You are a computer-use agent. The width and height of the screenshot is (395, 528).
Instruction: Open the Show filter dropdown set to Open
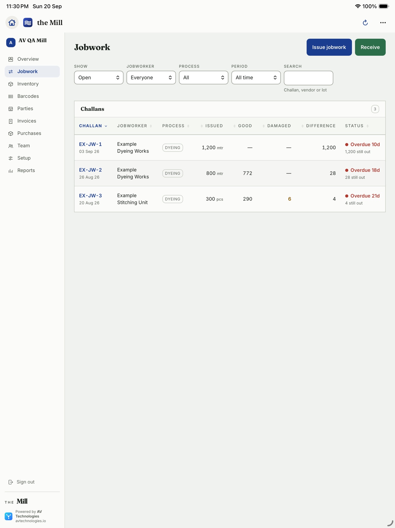[x=99, y=78]
